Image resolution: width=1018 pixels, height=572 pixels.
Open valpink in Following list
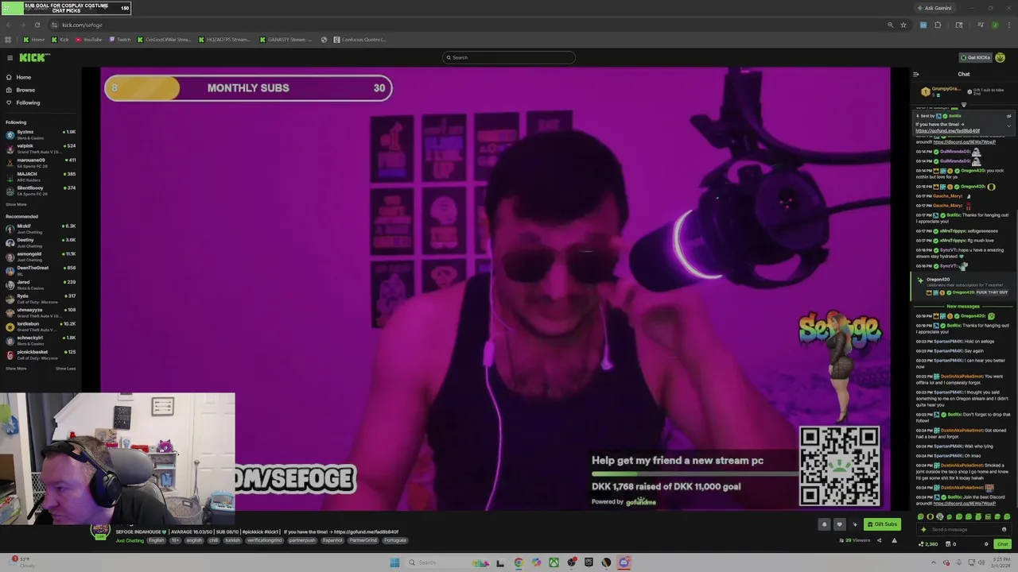click(x=41, y=148)
